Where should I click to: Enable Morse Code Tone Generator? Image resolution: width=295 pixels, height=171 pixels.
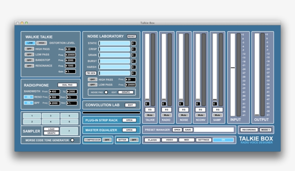tap(72, 140)
